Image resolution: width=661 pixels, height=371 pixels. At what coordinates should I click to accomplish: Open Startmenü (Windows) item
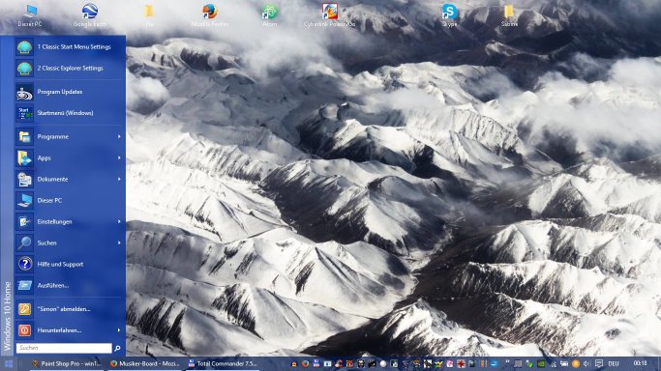coord(70,113)
